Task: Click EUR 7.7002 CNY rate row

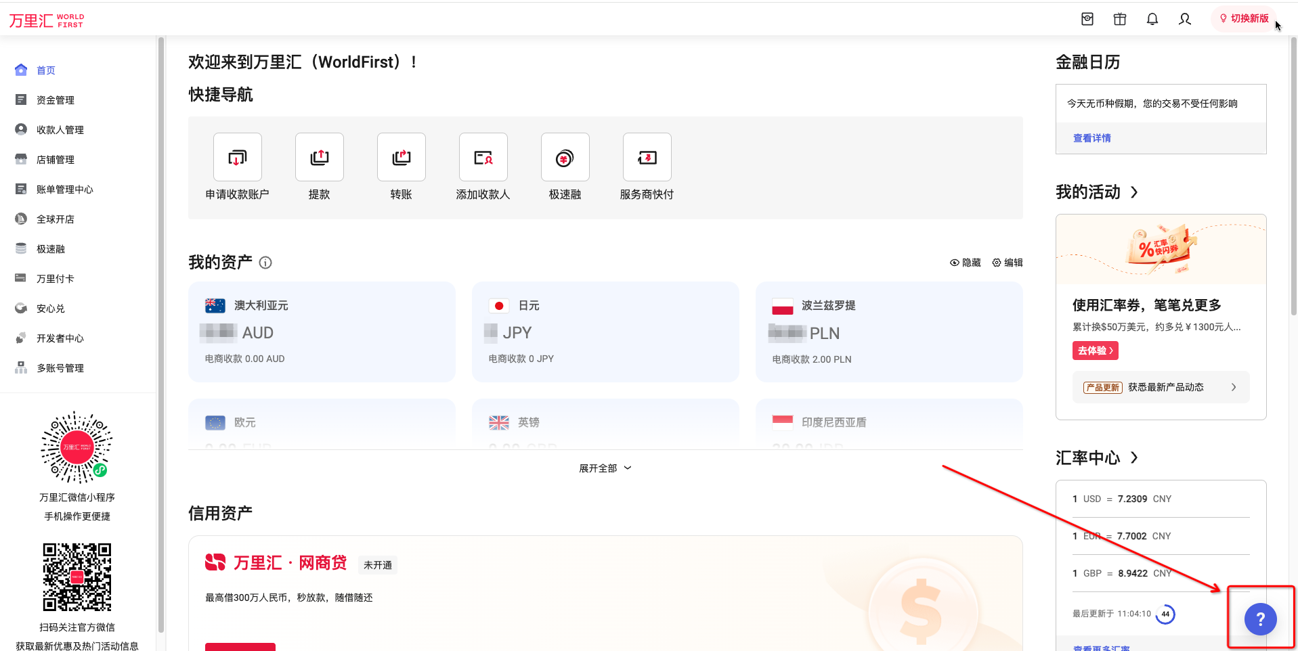Action: [x=1161, y=536]
